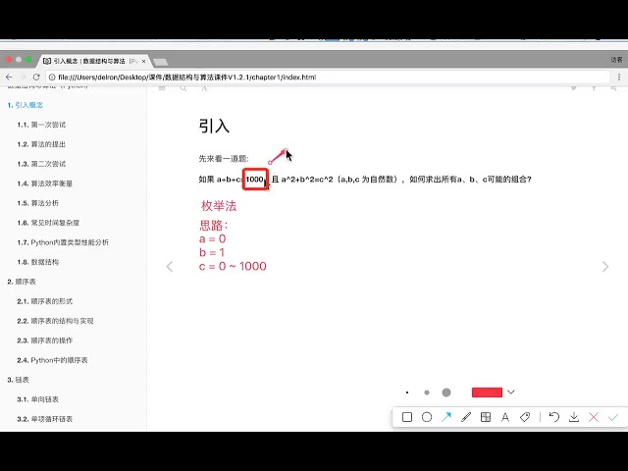
Task: Open section 2.4. Python中的顺序表
Action: point(52,360)
